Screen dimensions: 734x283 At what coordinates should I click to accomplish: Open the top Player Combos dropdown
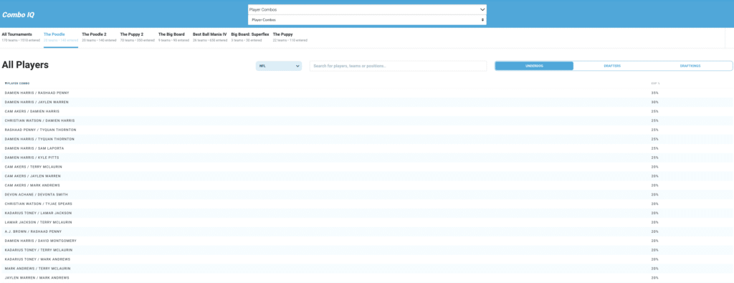tap(367, 9)
